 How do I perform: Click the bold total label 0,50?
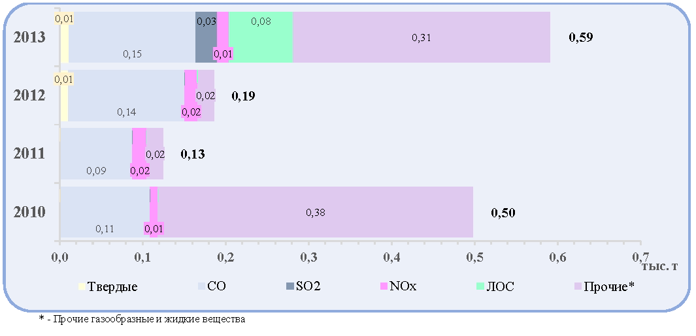pyautogui.click(x=503, y=213)
